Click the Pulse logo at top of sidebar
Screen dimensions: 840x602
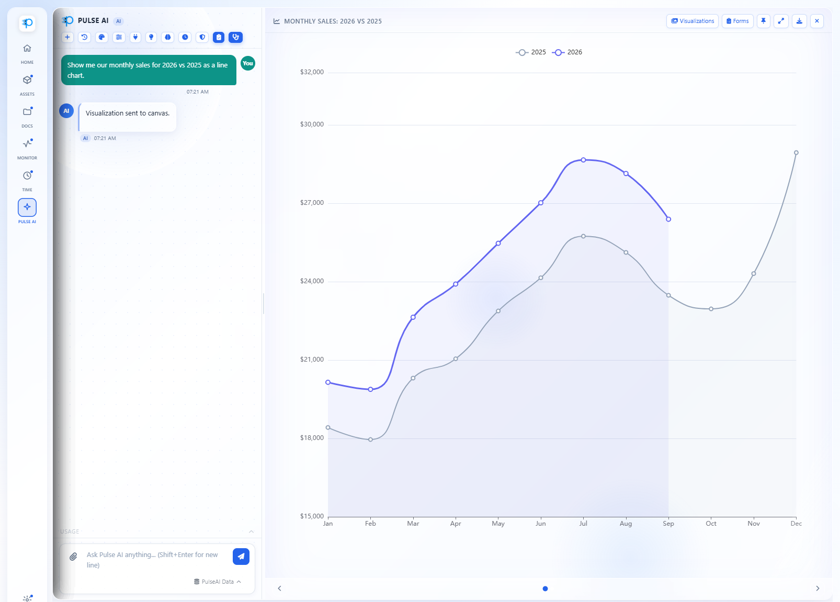coord(27,23)
